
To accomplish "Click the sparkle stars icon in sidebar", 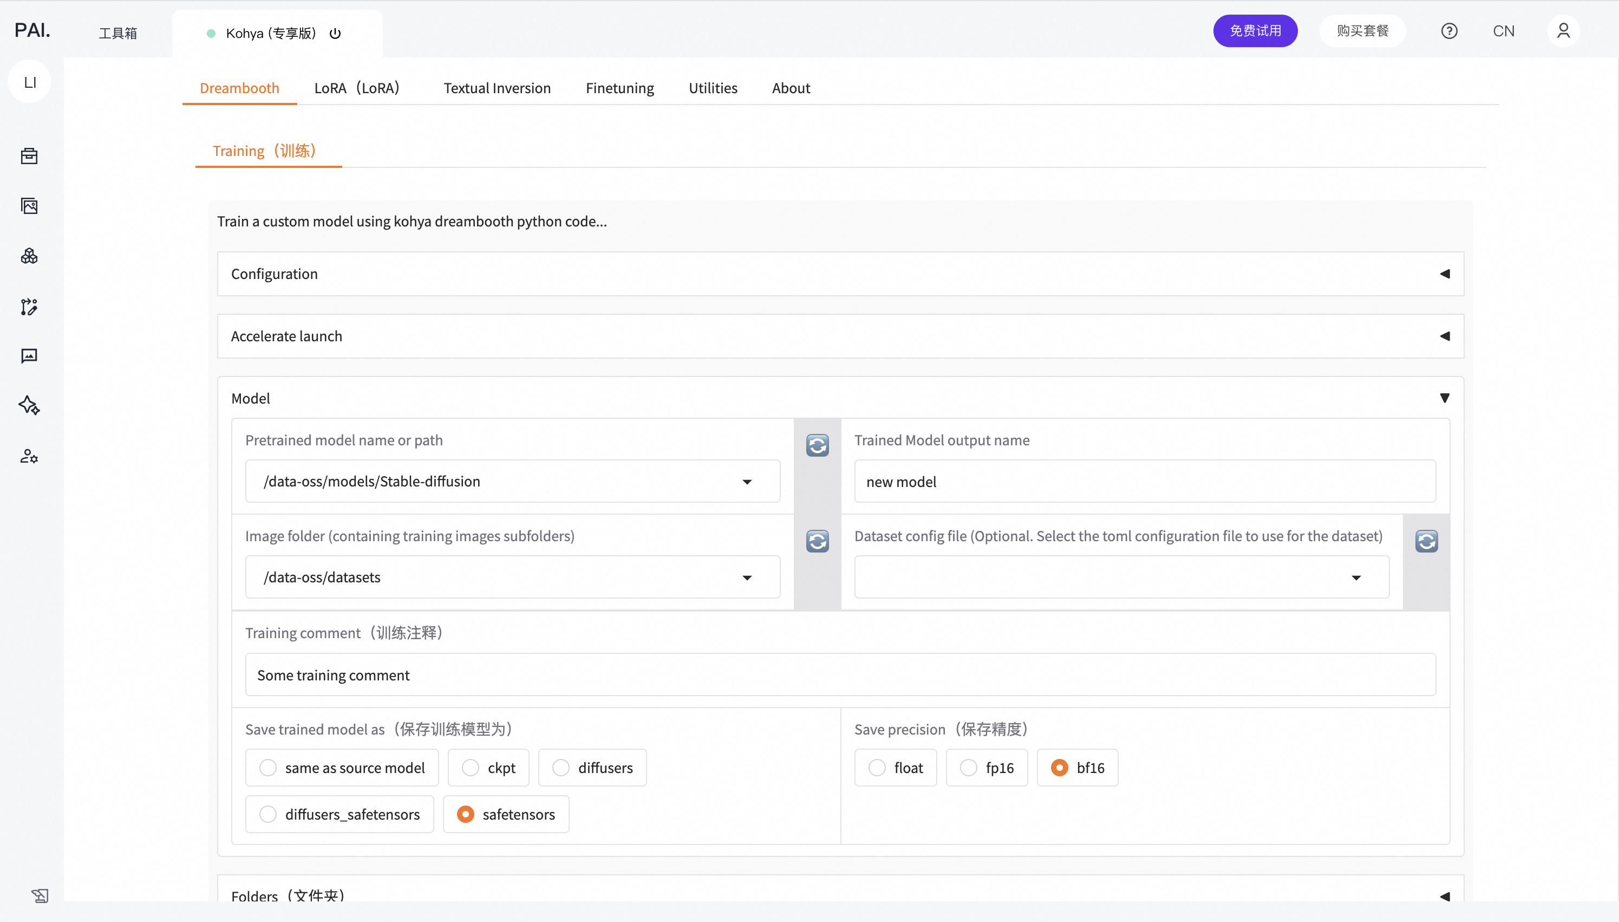I will [x=29, y=405].
